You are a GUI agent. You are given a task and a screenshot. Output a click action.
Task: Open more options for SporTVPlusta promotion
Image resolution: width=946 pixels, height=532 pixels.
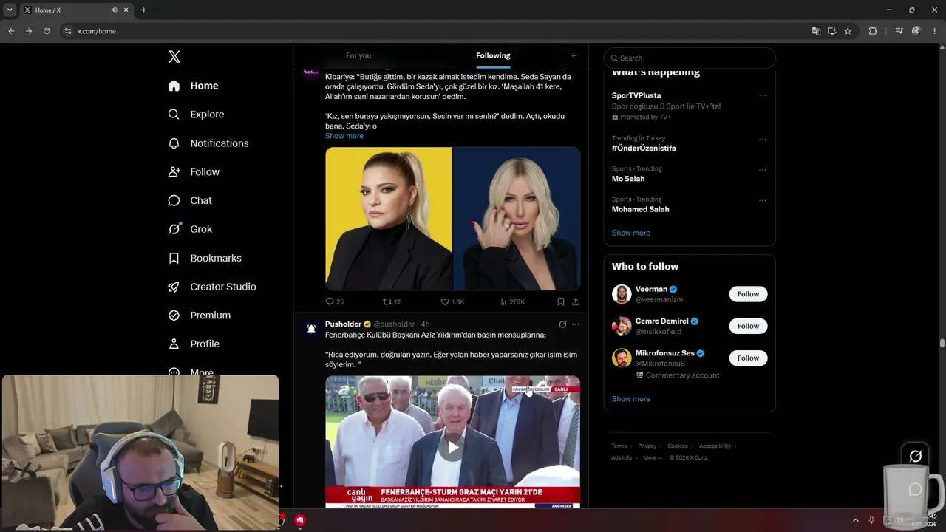(763, 95)
